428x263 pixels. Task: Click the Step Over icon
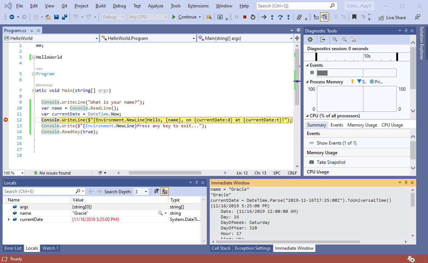pyautogui.click(x=281, y=17)
